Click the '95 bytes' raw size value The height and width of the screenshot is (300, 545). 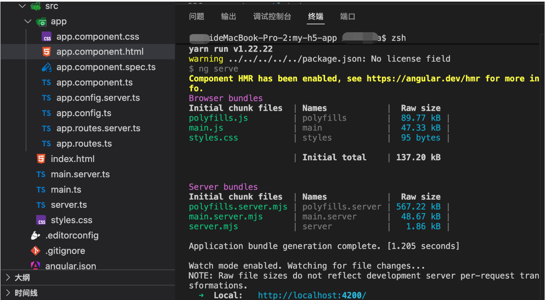click(421, 138)
